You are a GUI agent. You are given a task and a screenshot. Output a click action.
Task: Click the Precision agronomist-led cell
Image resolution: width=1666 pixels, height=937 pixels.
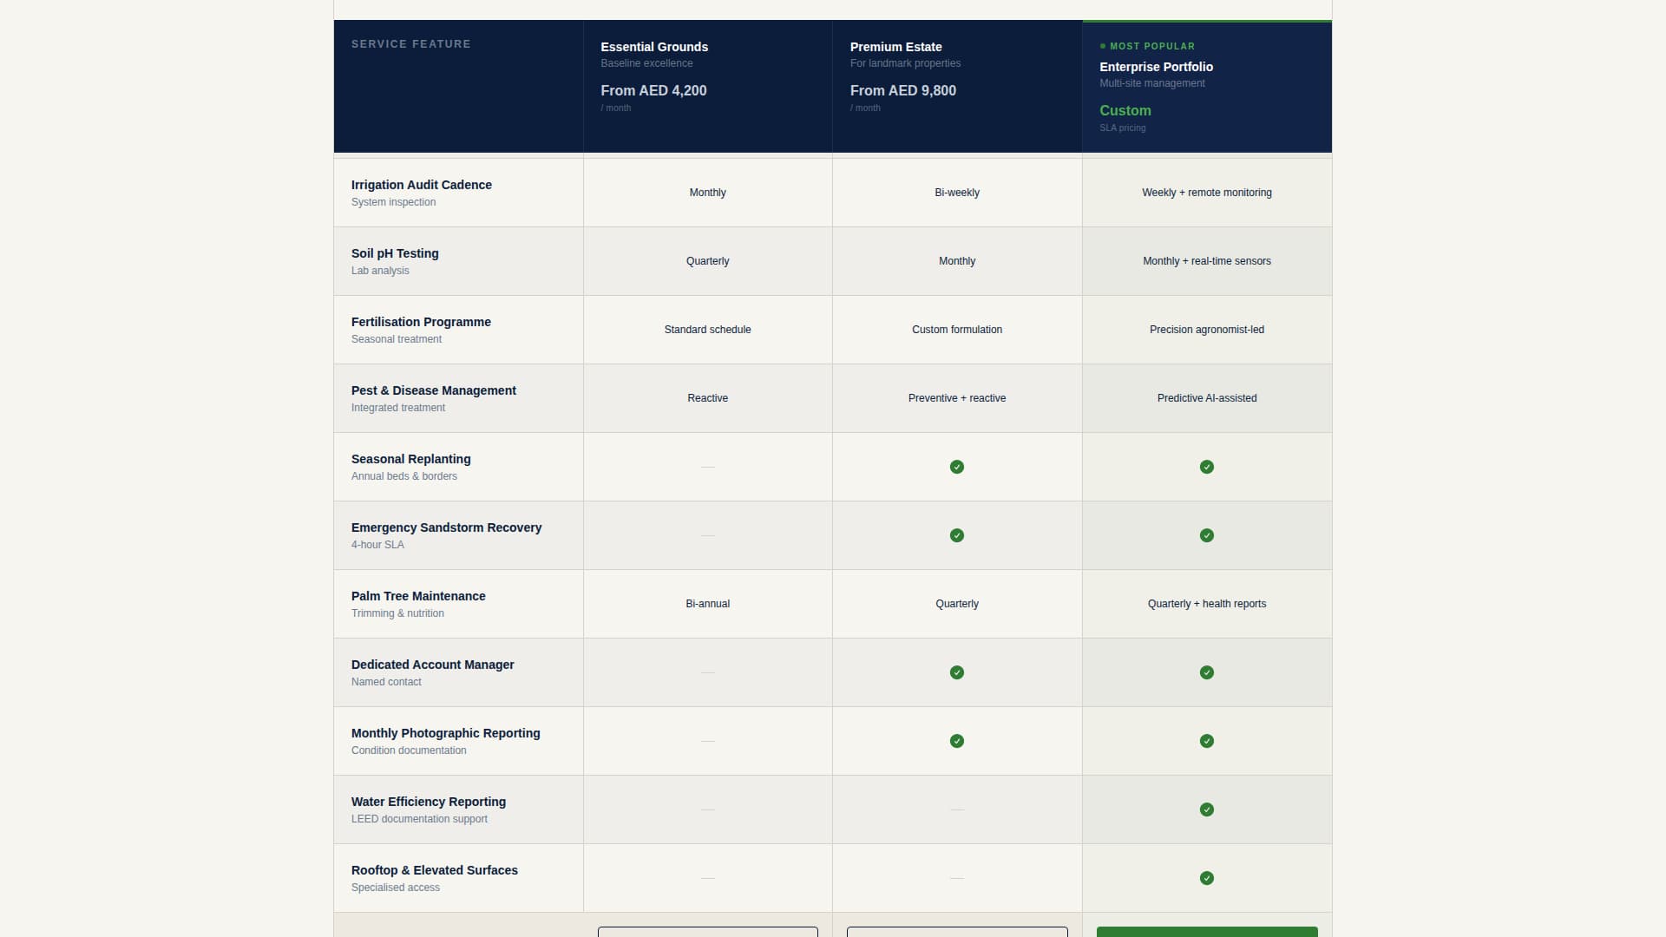point(1207,330)
